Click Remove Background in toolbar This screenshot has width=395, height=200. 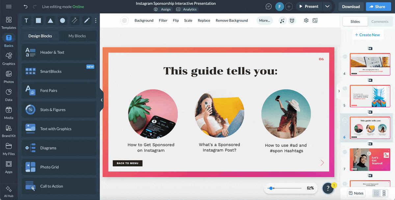[232, 20]
